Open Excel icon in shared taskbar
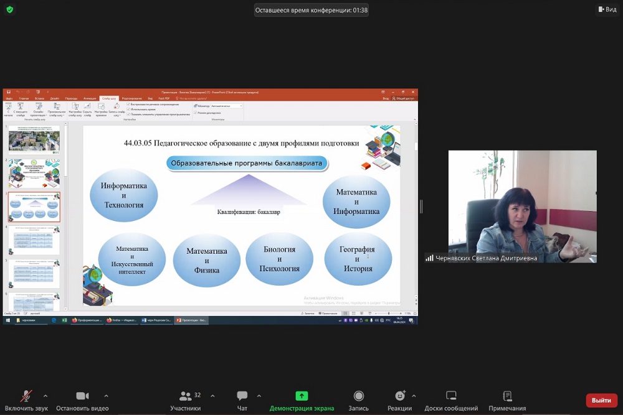The height and width of the screenshot is (415, 623). coord(64,320)
